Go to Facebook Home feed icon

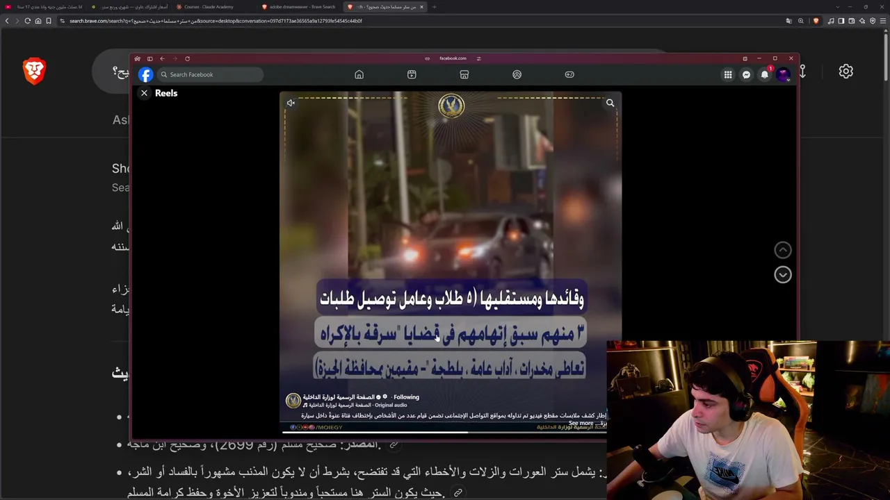[359, 75]
